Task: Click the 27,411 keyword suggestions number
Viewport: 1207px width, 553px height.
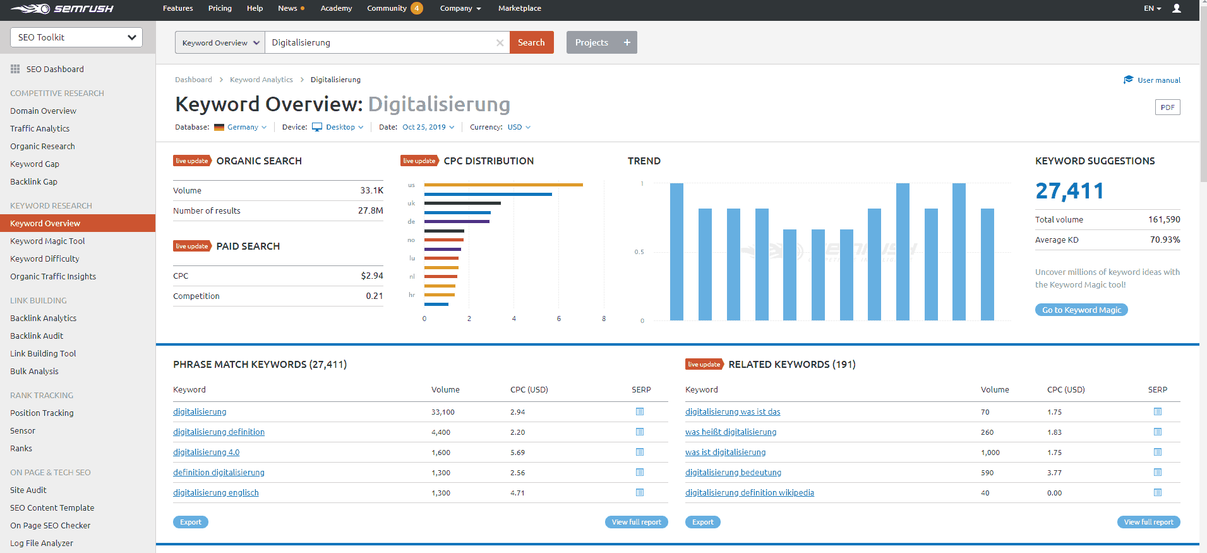Action: 1069,190
